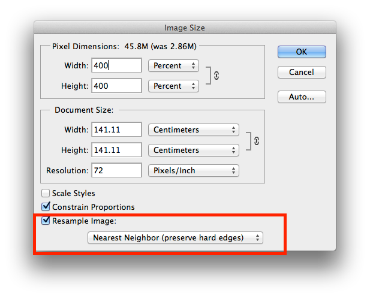
Task: Click the Image Size dialog title bar
Action: [185, 28]
